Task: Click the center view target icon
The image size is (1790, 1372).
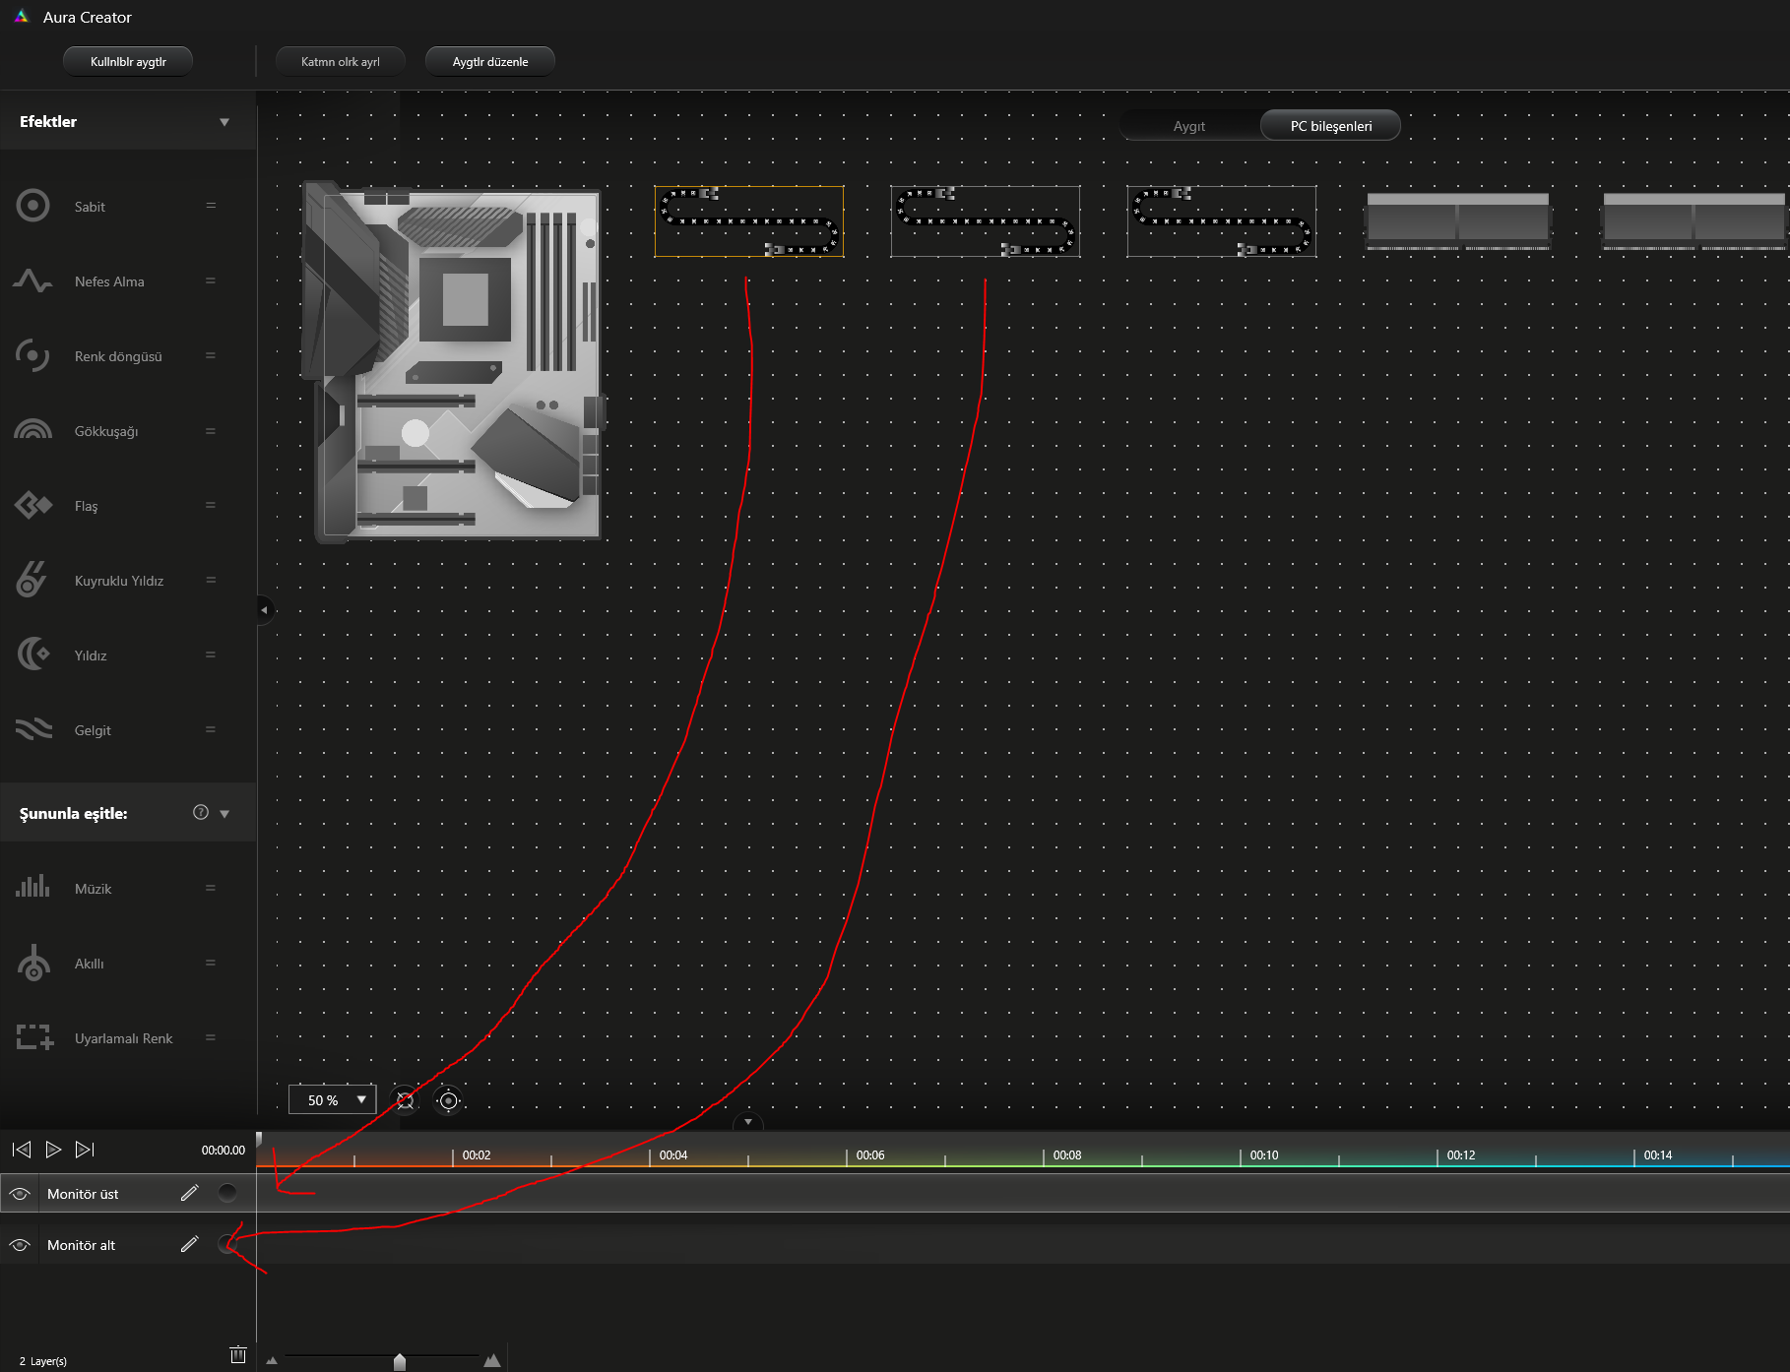Action: point(448,1100)
